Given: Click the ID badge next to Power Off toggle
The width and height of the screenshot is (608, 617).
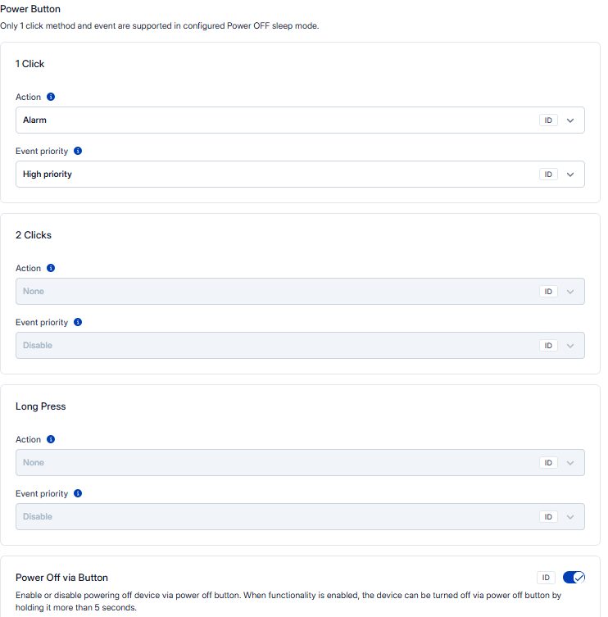Looking at the screenshot, I should [546, 578].
